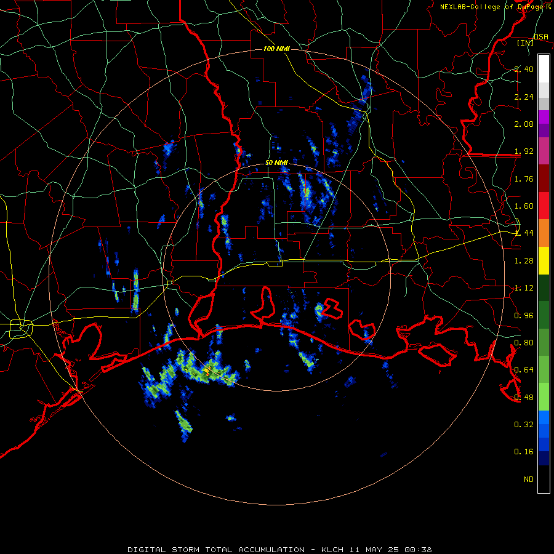554x554 pixels.
Task: Click the pink legend swatch near 1.92
Action: coord(544,151)
